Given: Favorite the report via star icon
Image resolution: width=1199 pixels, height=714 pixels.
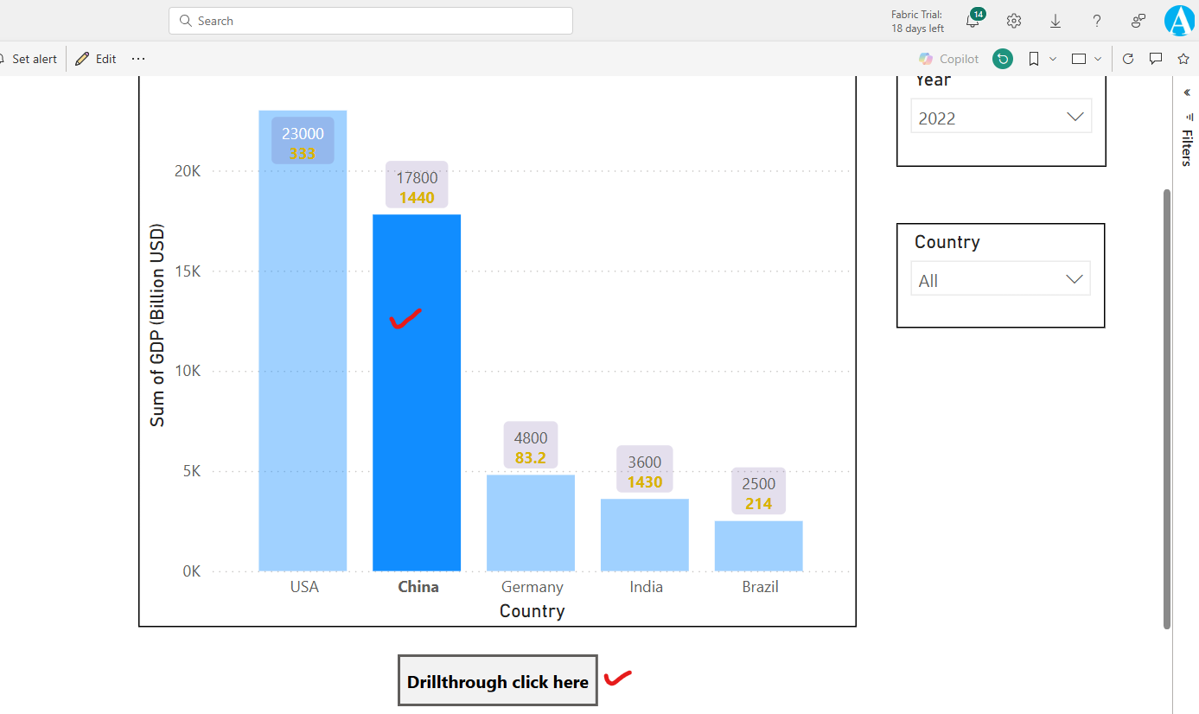Looking at the screenshot, I should (x=1184, y=58).
